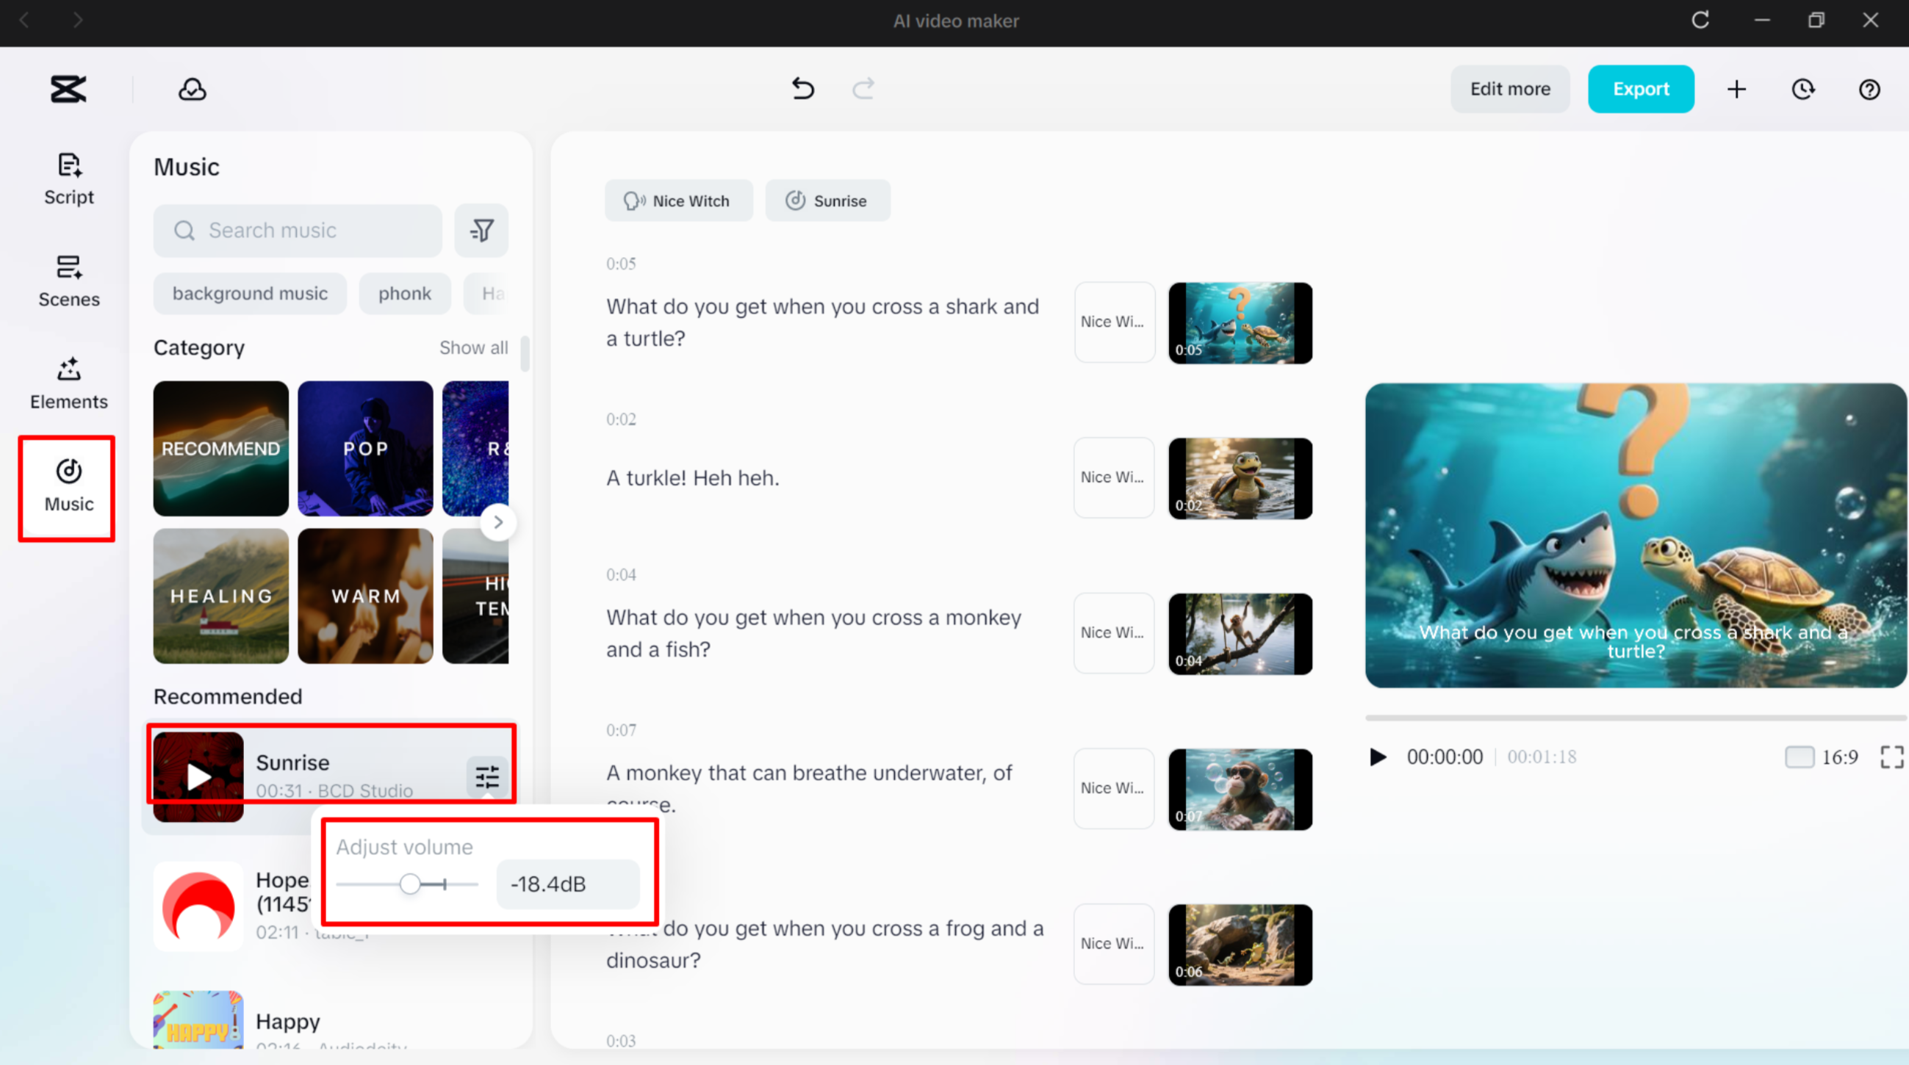1909x1065 pixels.
Task: Click Show all categories link
Action: click(x=472, y=347)
